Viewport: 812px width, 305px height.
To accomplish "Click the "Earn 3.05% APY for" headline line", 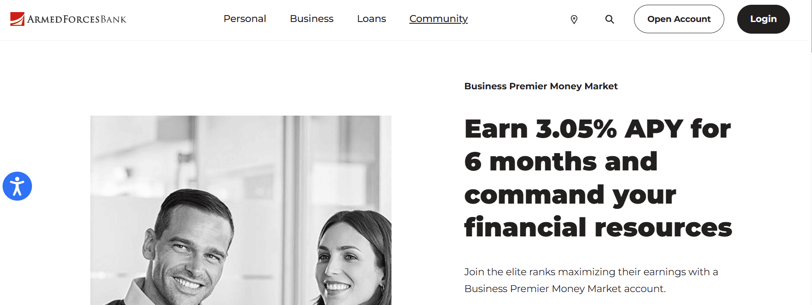I will click(597, 129).
